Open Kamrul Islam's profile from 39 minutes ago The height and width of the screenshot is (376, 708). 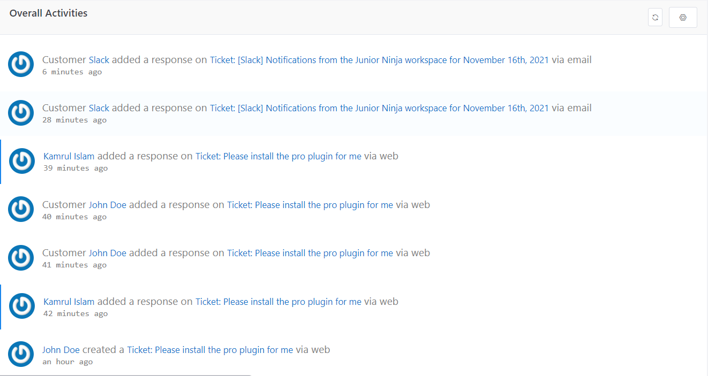click(69, 156)
